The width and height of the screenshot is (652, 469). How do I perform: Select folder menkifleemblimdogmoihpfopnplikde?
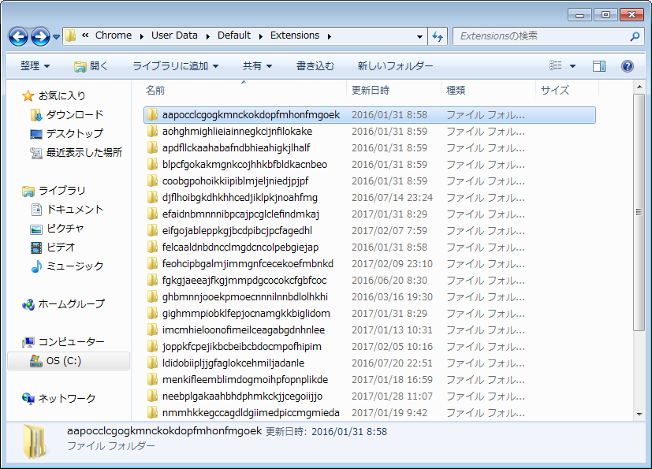point(245,380)
